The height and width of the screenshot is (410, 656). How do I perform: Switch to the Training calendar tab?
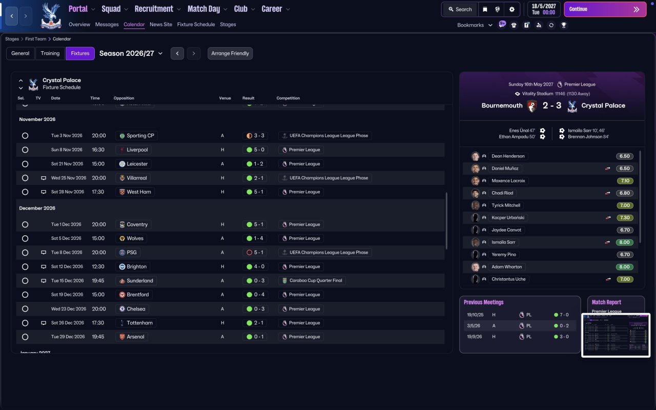click(x=50, y=53)
